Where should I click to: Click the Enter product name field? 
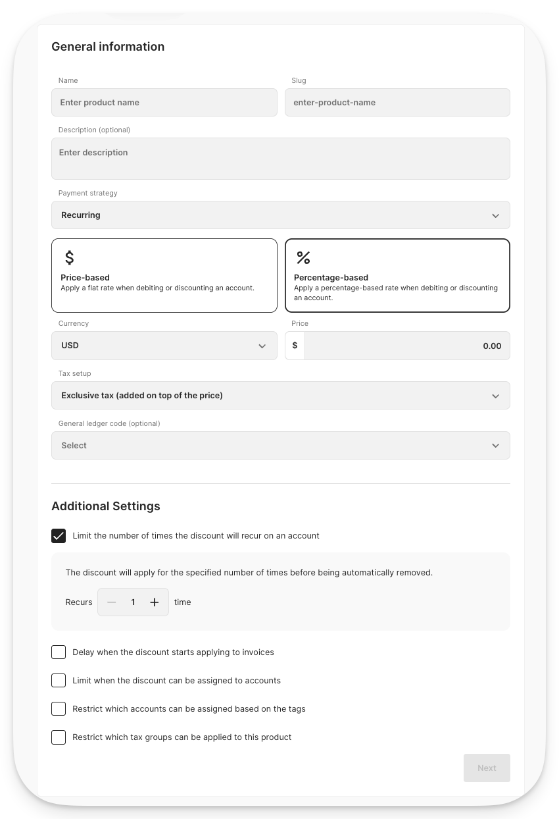(164, 102)
